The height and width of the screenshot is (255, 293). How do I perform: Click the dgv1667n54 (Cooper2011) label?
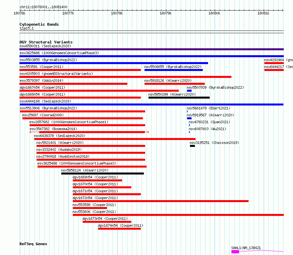(42, 87)
